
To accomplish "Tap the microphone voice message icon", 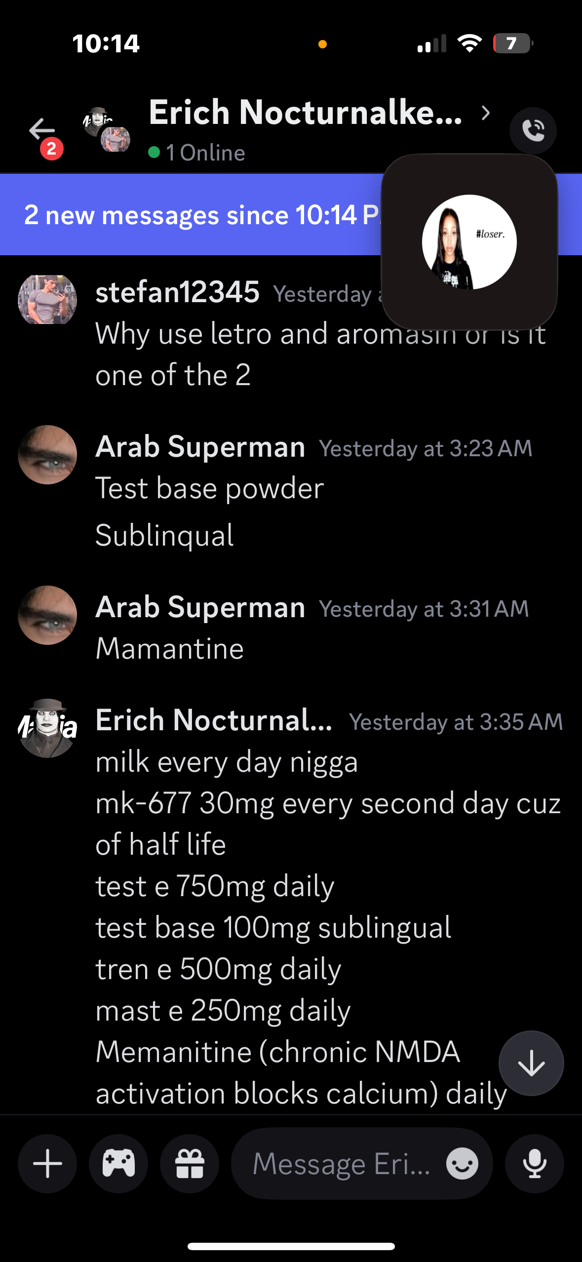I will pos(534,1163).
